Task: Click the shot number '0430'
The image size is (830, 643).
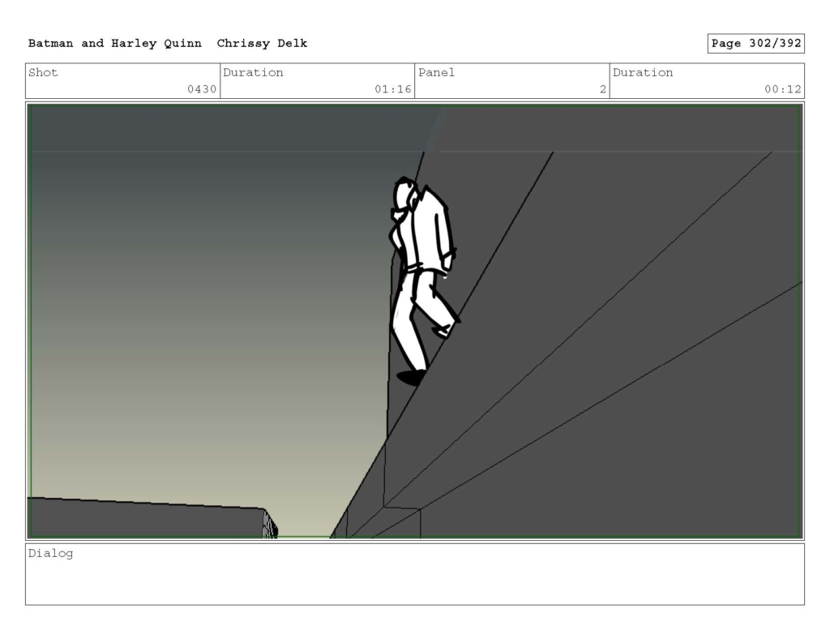Action: pos(202,89)
